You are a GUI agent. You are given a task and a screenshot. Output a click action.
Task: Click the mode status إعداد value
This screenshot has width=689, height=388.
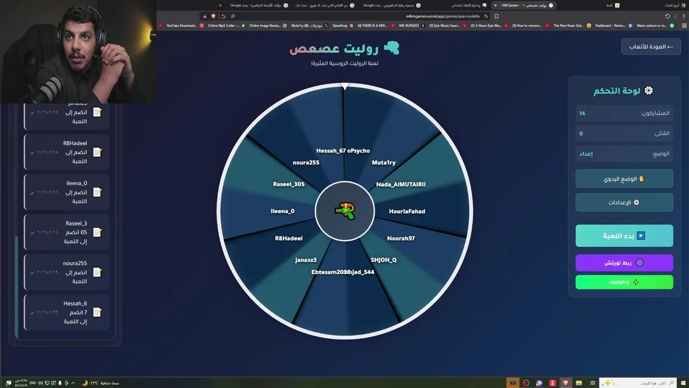586,154
